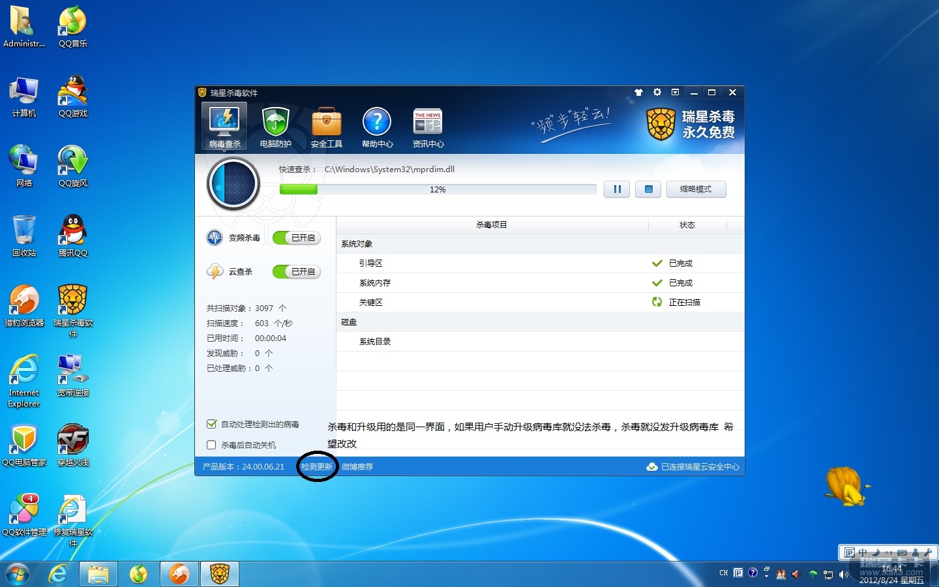Toggle the 变频杀毒 switch
The image size is (939, 587).
297,238
